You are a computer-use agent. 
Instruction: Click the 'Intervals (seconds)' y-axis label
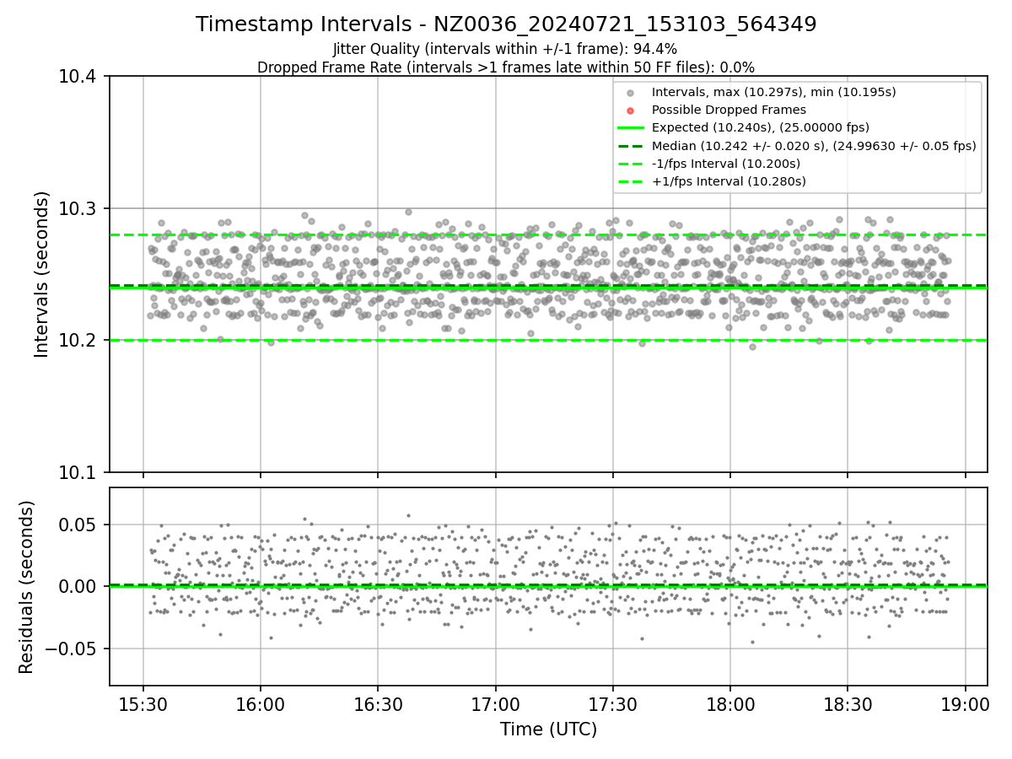(42, 274)
